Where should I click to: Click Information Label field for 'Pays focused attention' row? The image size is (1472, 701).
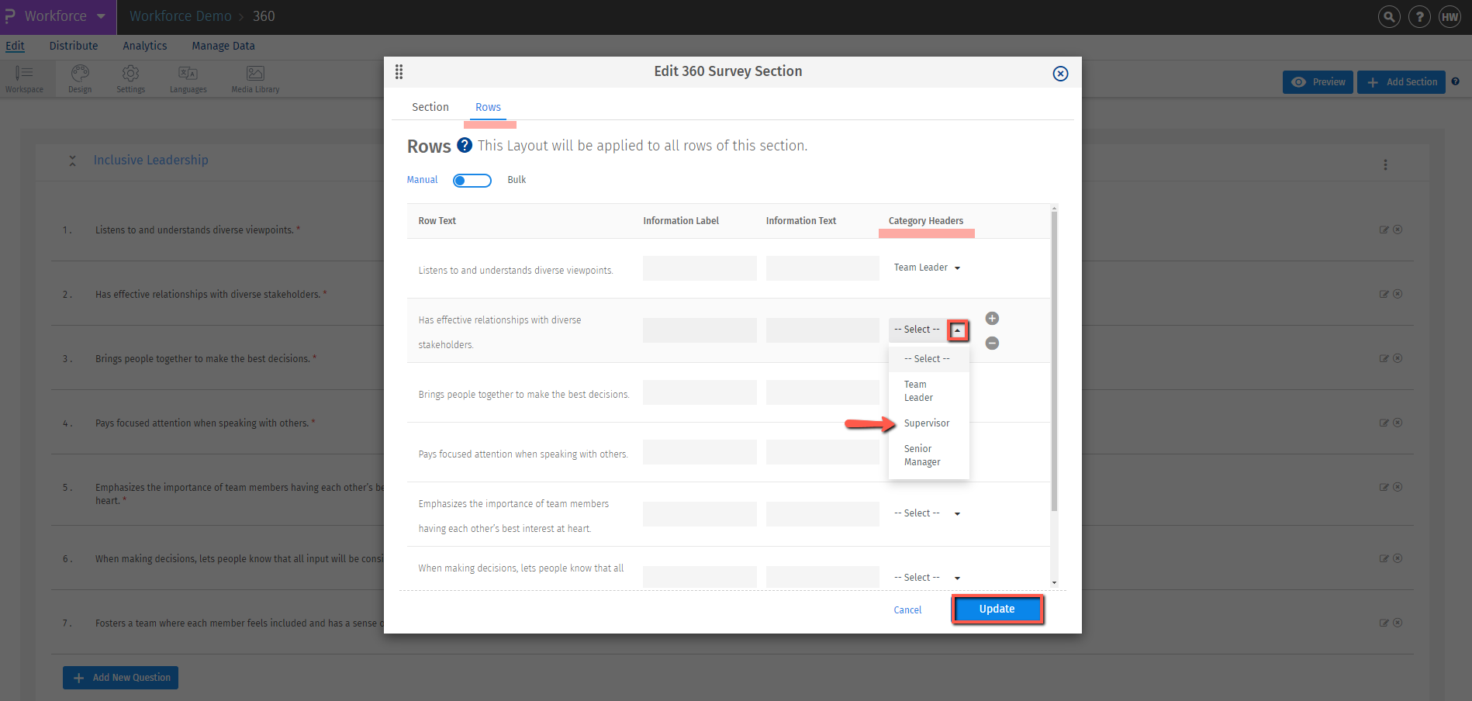pos(700,452)
